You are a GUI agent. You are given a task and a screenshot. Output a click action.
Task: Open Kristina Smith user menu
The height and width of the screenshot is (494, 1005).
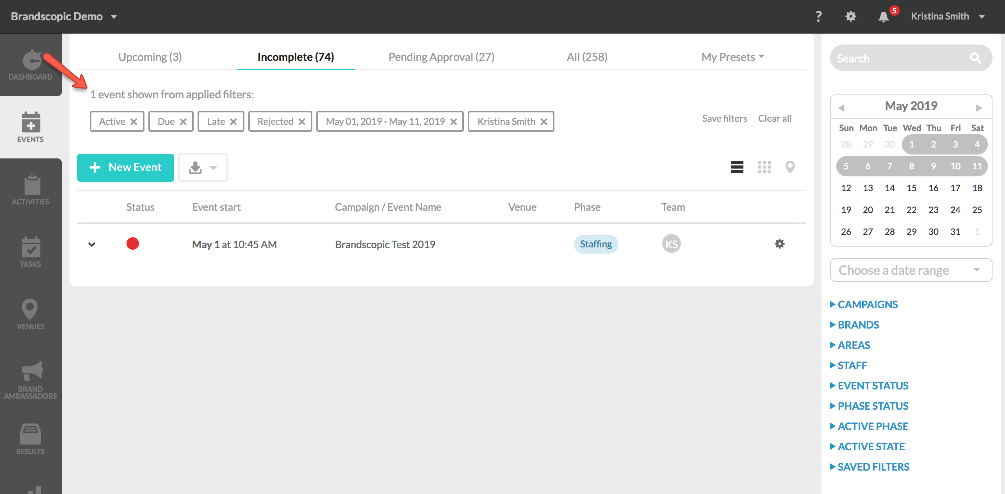coord(948,16)
